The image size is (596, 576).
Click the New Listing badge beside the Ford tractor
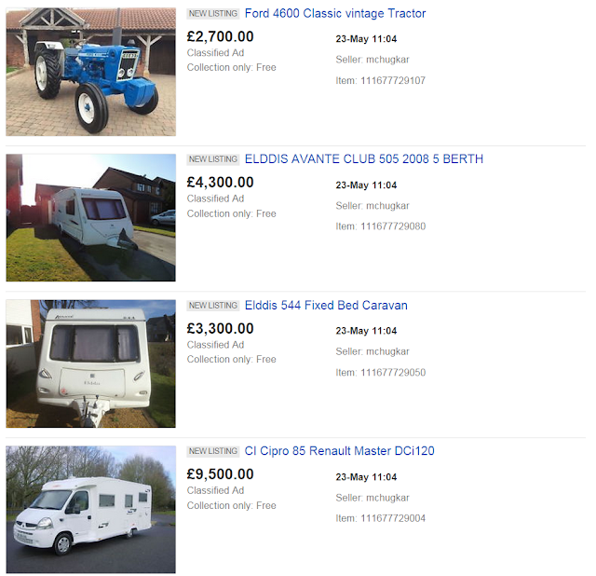coord(213,14)
